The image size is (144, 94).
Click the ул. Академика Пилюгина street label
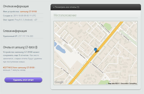point(97,68)
